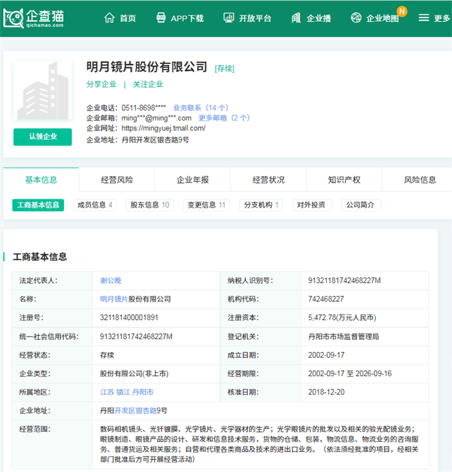Click the 工商基本信息 section heading
This screenshot has height=472, width=452.
pyautogui.click(x=40, y=257)
